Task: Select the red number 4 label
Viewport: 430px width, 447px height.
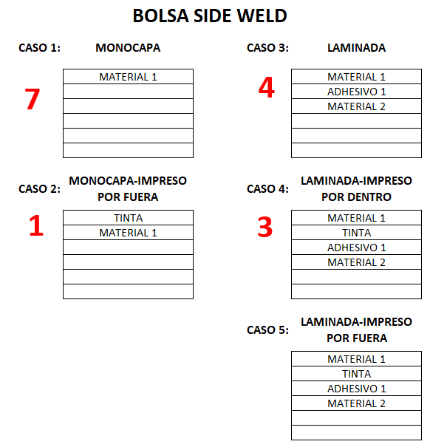Action: [x=266, y=87]
